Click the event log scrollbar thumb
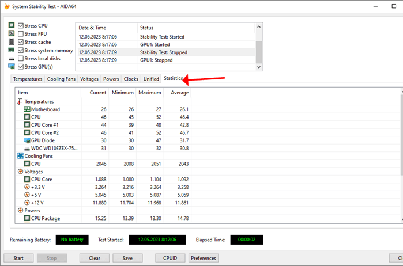Viewport: 403px width, 266px height. click(259, 52)
